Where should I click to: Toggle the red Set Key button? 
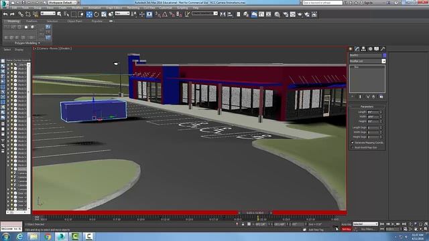point(346,229)
